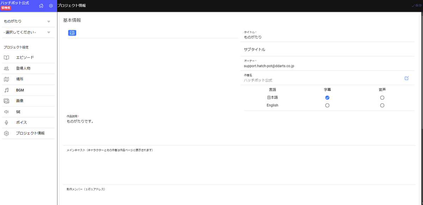Edit the 作品説明 text area
423x205 pixels.
click(x=239, y=129)
